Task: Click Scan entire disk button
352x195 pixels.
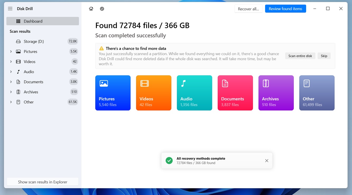Action: click(x=300, y=56)
